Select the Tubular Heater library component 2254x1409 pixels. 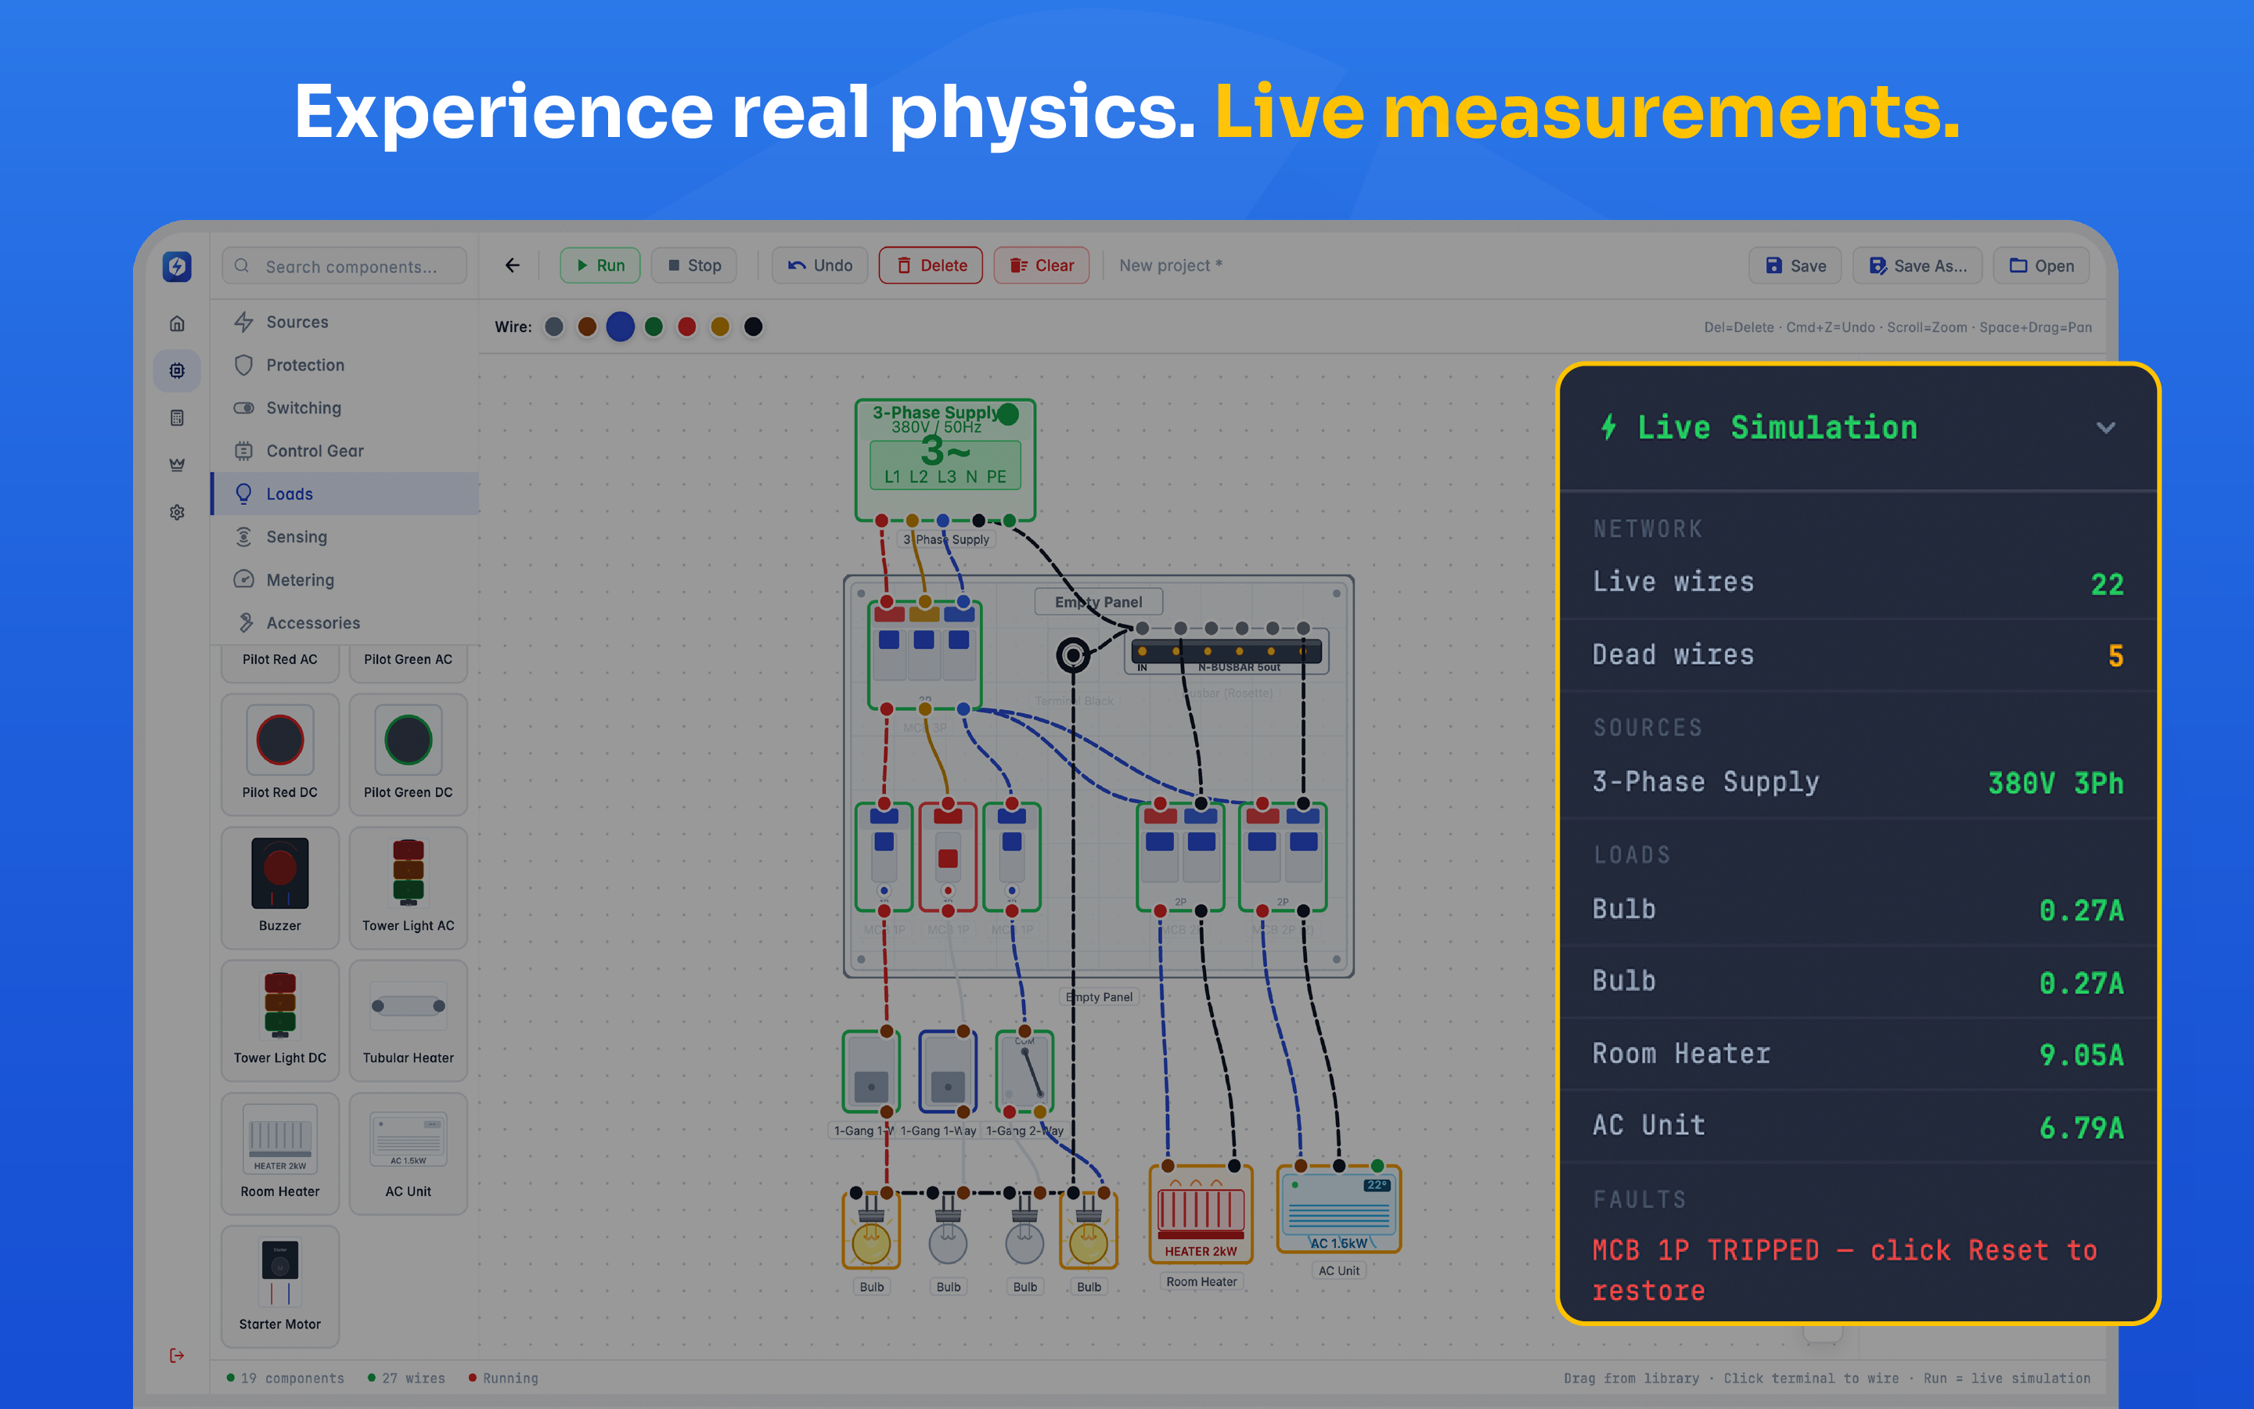408,1021
